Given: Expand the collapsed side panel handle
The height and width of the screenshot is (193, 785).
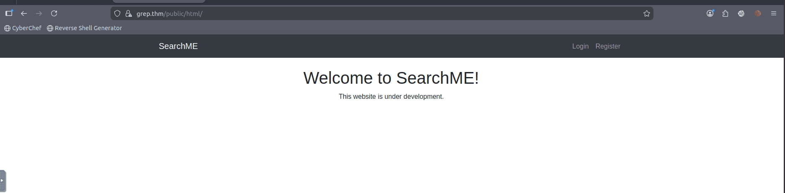Looking at the screenshot, I should coord(3,181).
